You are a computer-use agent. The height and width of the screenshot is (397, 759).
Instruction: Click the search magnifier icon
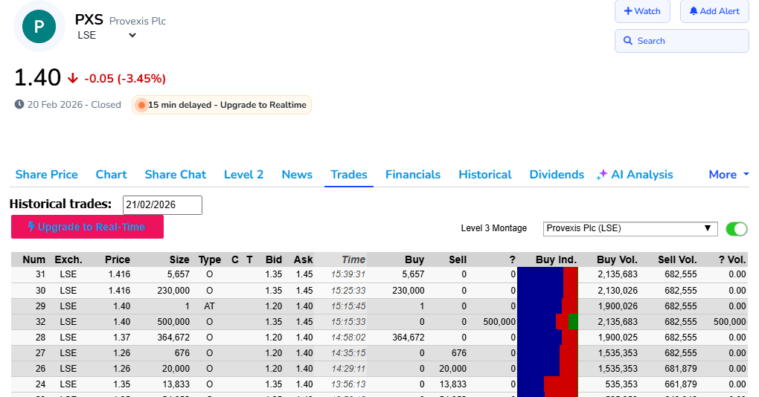click(x=628, y=41)
